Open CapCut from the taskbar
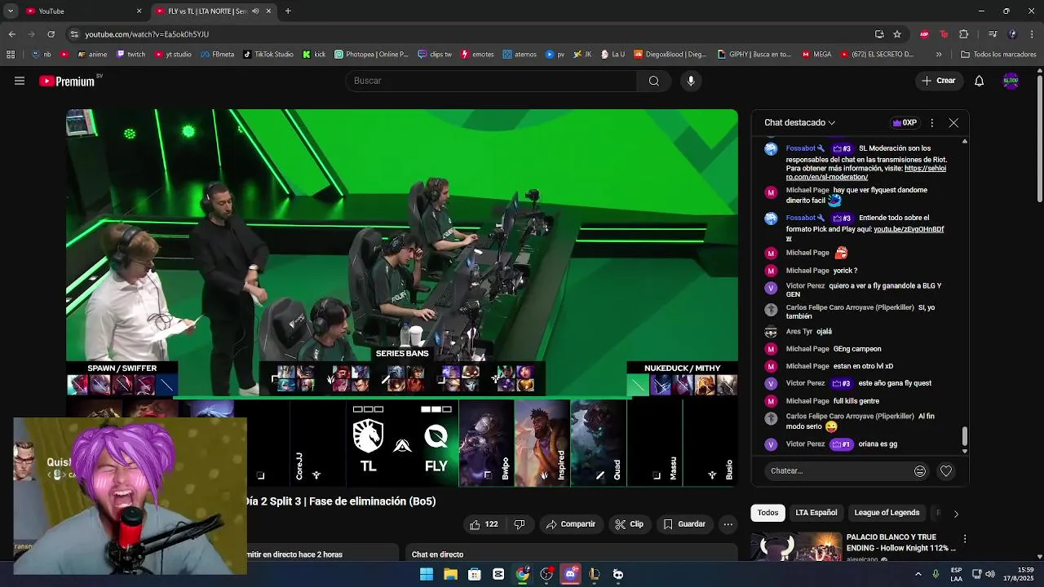This screenshot has width=1044, height=587. tap(498, 574)
